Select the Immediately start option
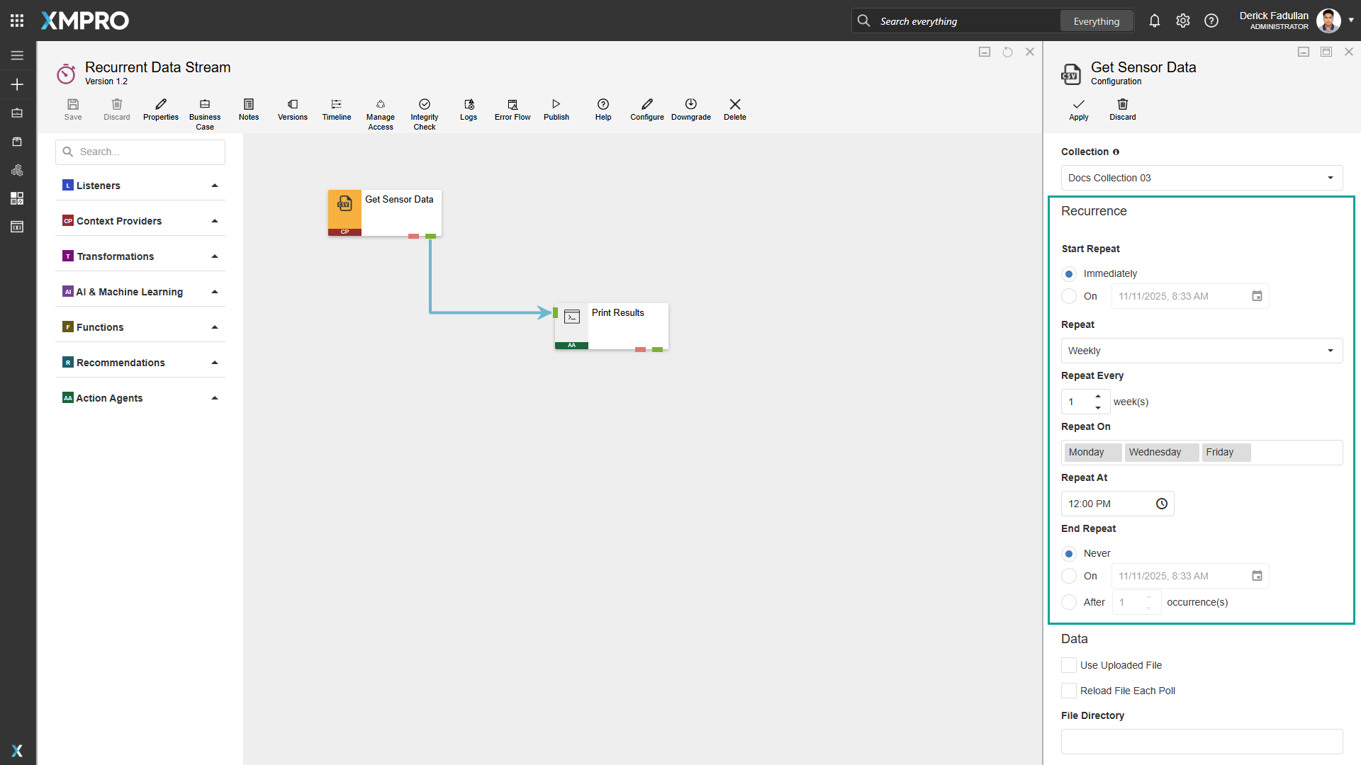 (x=1069, y=273)
